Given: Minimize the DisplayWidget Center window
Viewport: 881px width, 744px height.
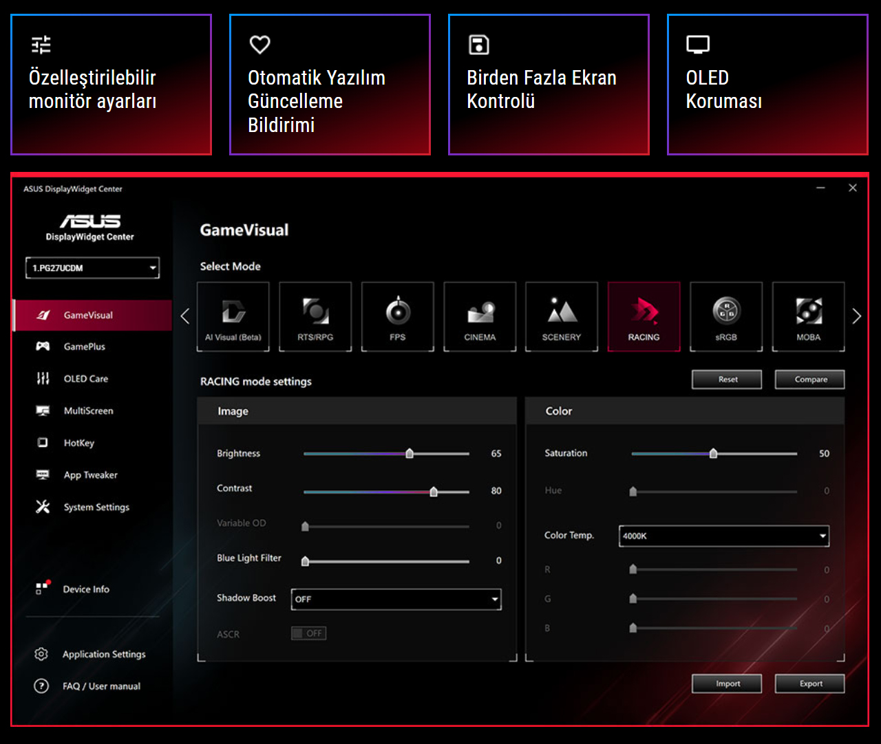Looking at the screenshot, I should [820, 188].
